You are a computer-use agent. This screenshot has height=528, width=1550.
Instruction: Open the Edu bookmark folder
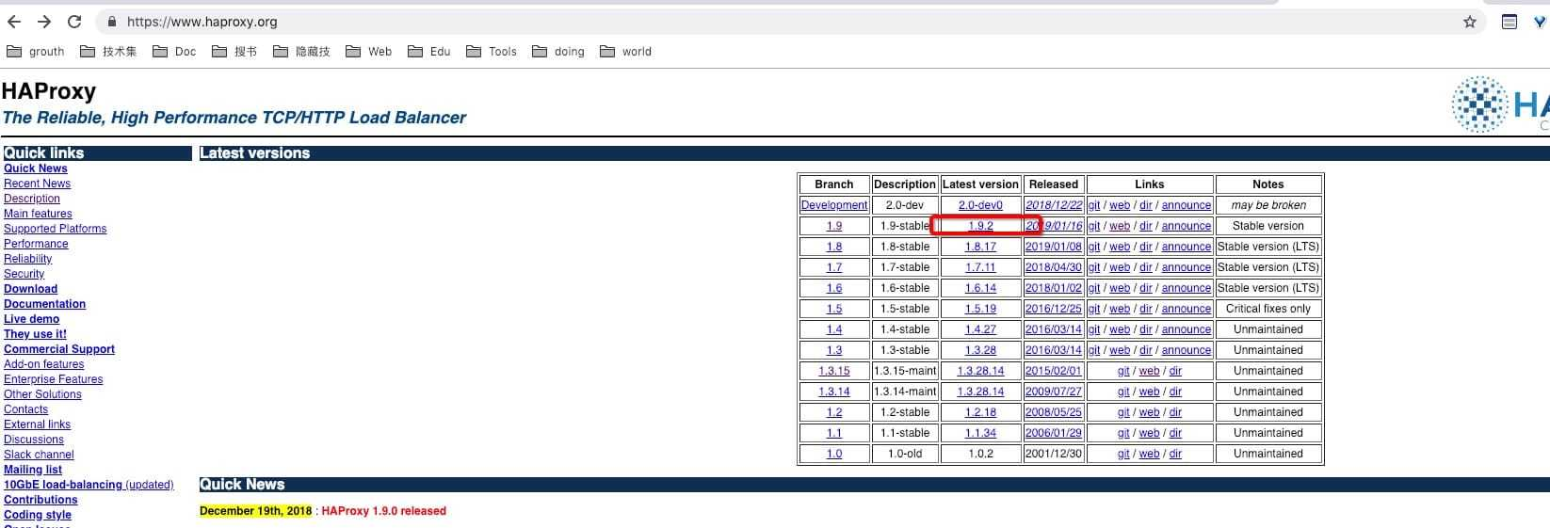pos(429,52)
